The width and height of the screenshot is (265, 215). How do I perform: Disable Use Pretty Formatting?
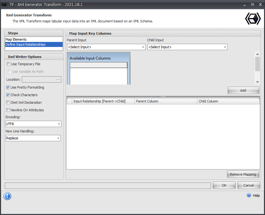8,87
